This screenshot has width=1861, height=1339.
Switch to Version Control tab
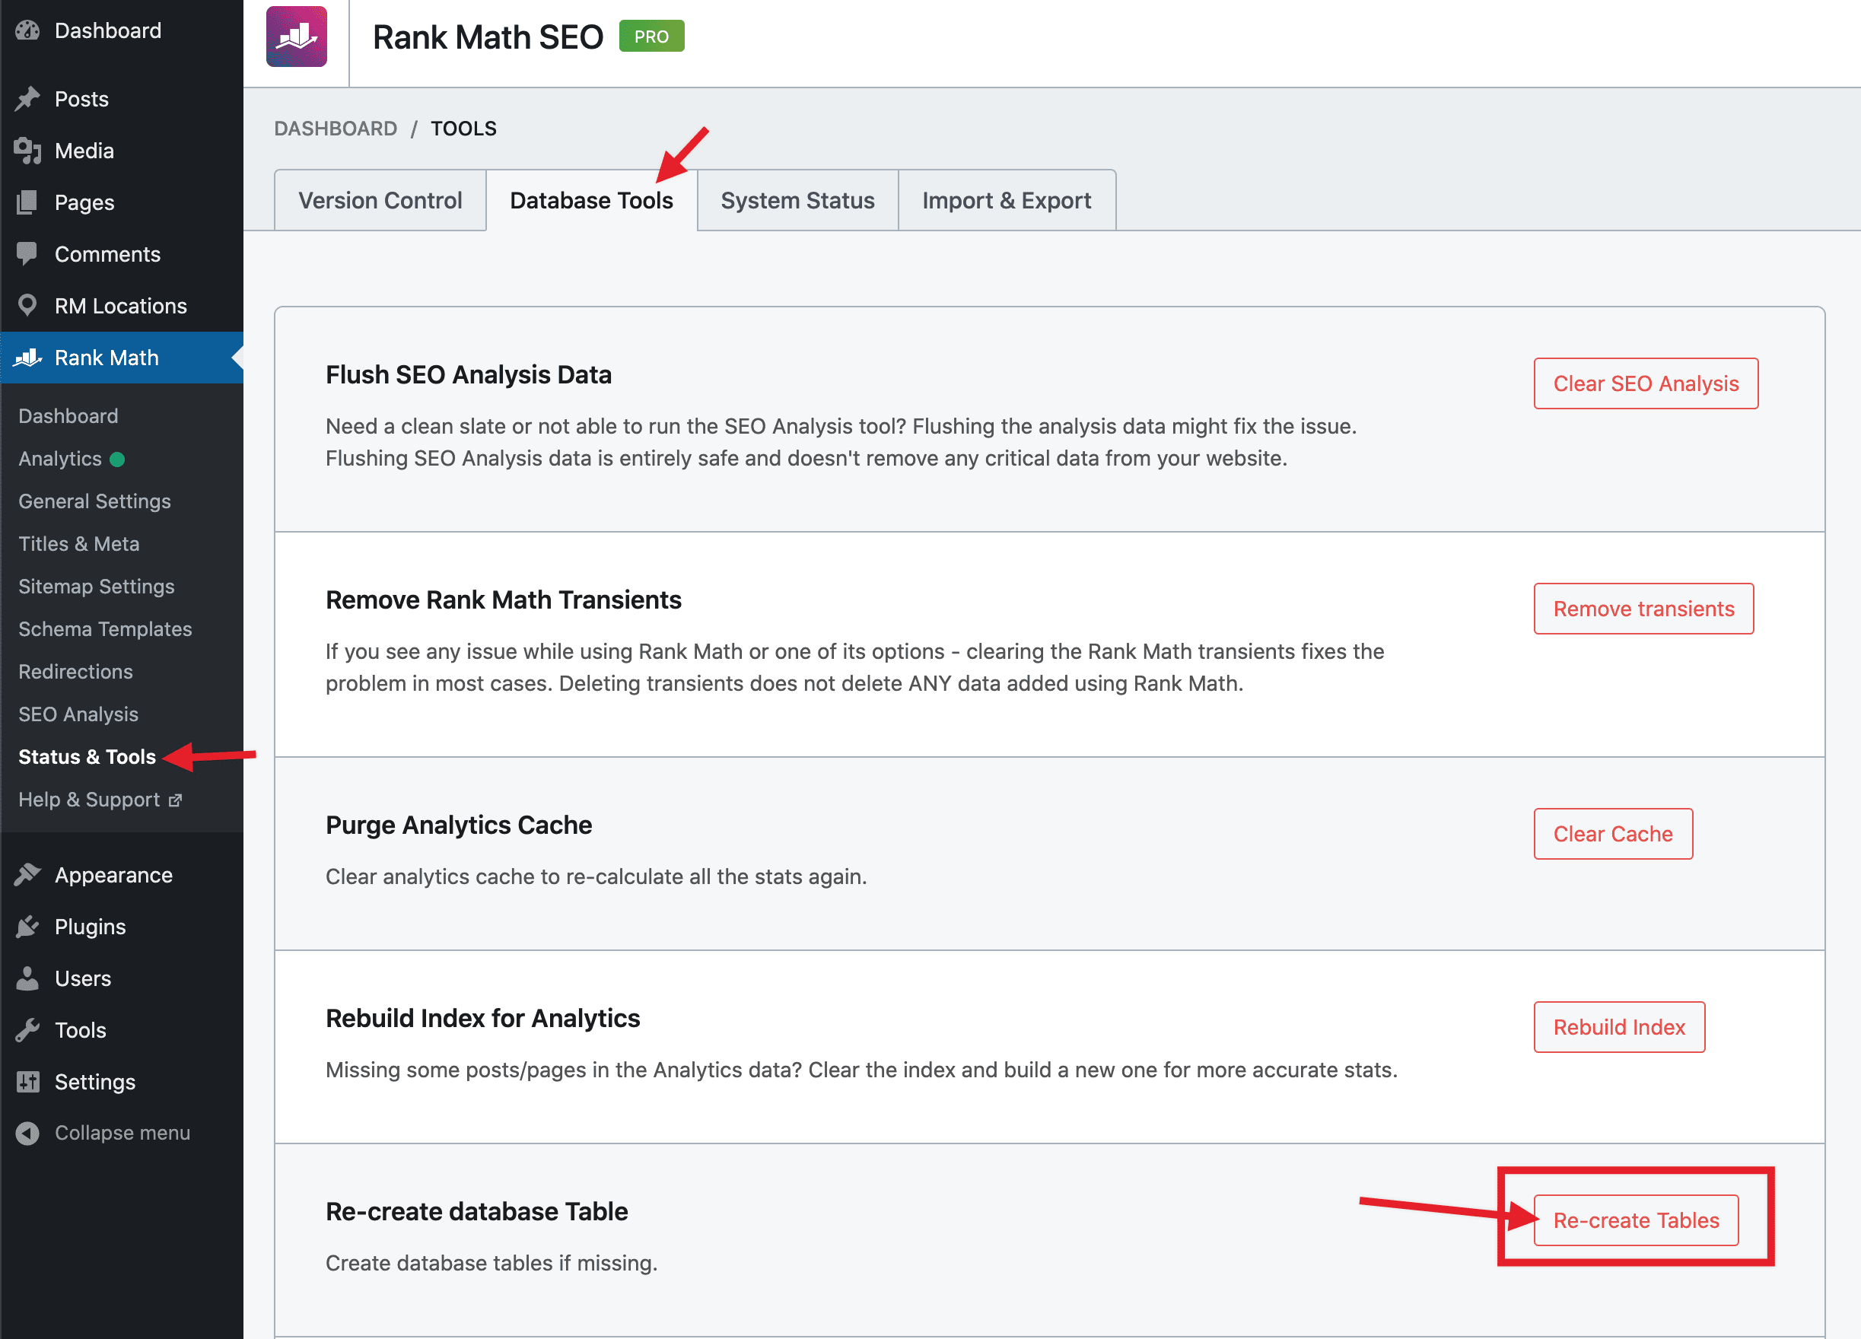pos(381,199)
